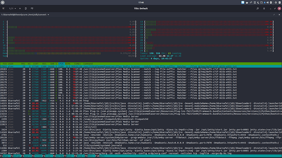
Task: Toggle the night light moon icon
Action: (x=258, y=2)
